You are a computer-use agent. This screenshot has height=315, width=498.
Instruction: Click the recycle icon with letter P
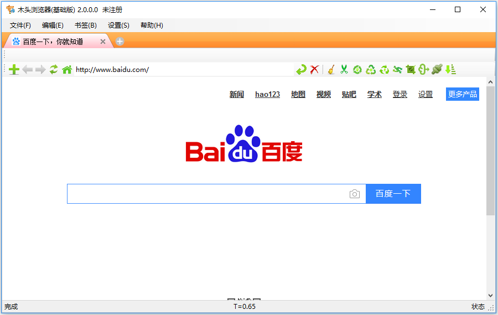click(x=385, y=69)
